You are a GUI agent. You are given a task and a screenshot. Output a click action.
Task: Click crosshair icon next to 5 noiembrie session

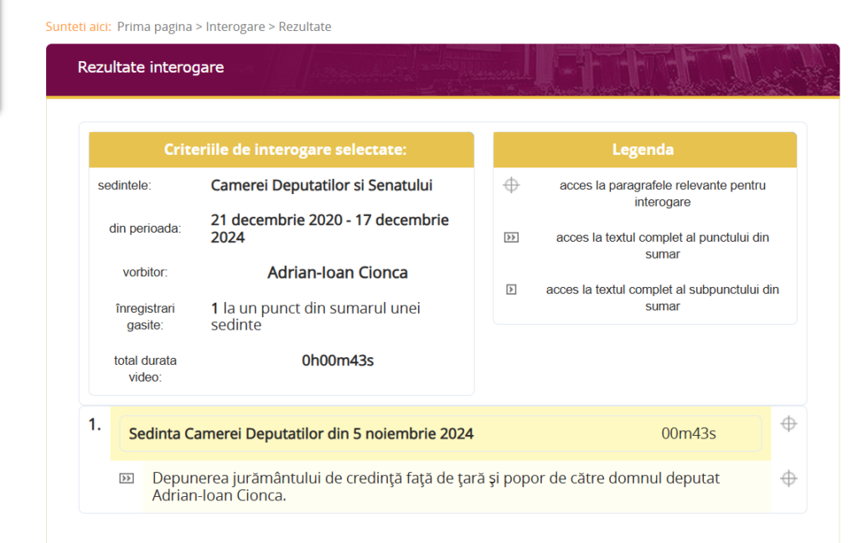(x=788, y=424)
